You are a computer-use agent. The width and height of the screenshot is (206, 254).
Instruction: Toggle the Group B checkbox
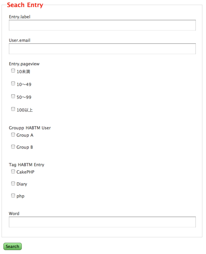13,147
